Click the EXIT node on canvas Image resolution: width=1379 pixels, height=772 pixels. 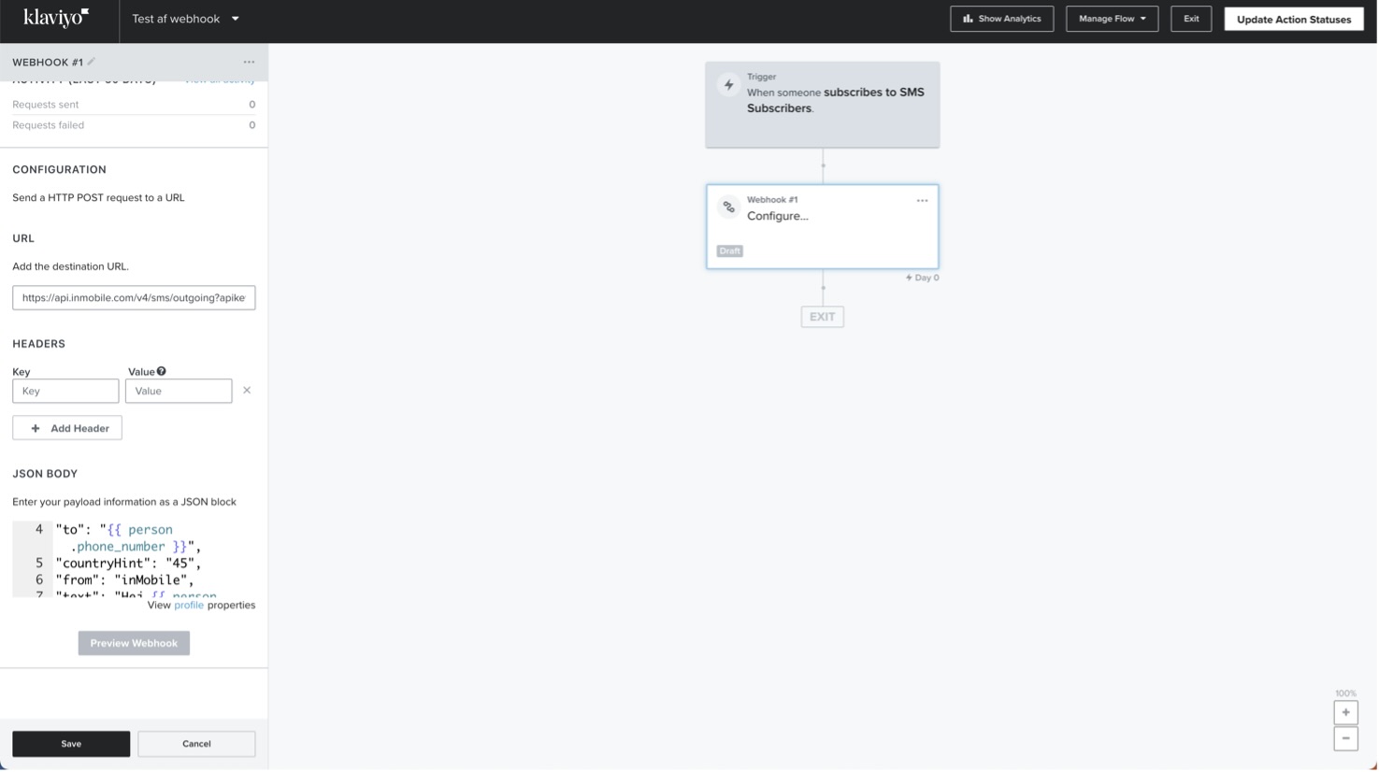point(823,318)
